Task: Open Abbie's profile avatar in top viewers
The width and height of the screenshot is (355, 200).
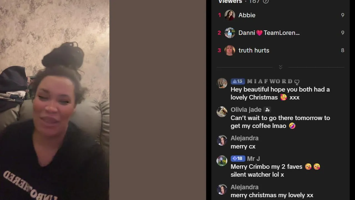Action: pyautogui.click(x=230, y=15)
